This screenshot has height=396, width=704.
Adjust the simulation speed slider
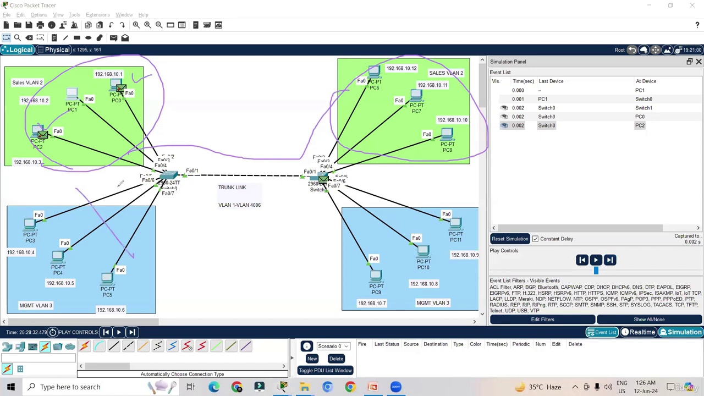point(596,271)
